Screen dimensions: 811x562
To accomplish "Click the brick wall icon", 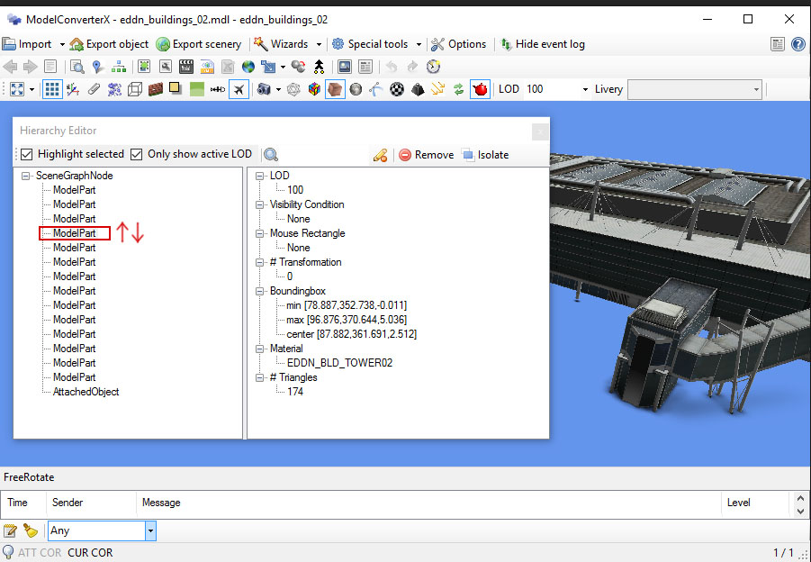I will [155, 89].
